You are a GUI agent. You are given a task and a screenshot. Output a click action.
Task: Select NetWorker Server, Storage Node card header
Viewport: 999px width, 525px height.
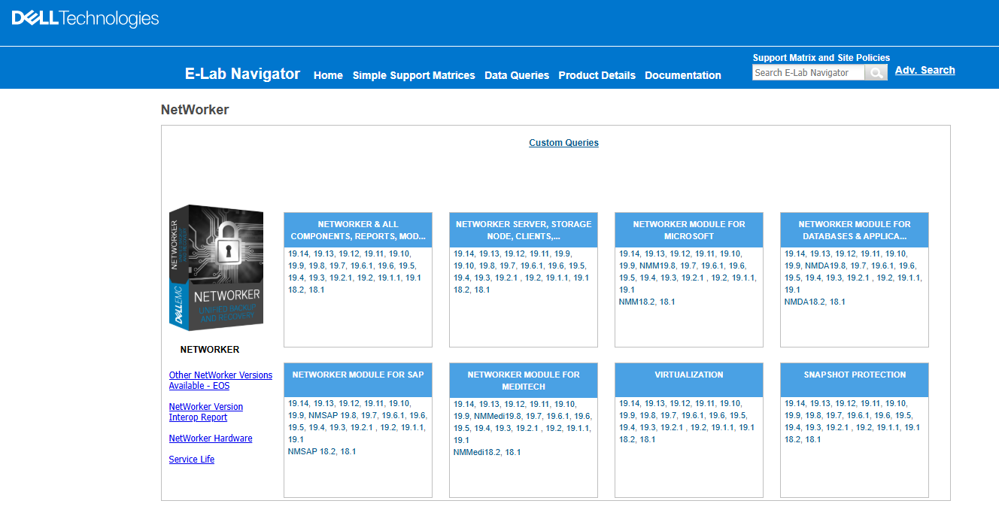click(524, 230)
